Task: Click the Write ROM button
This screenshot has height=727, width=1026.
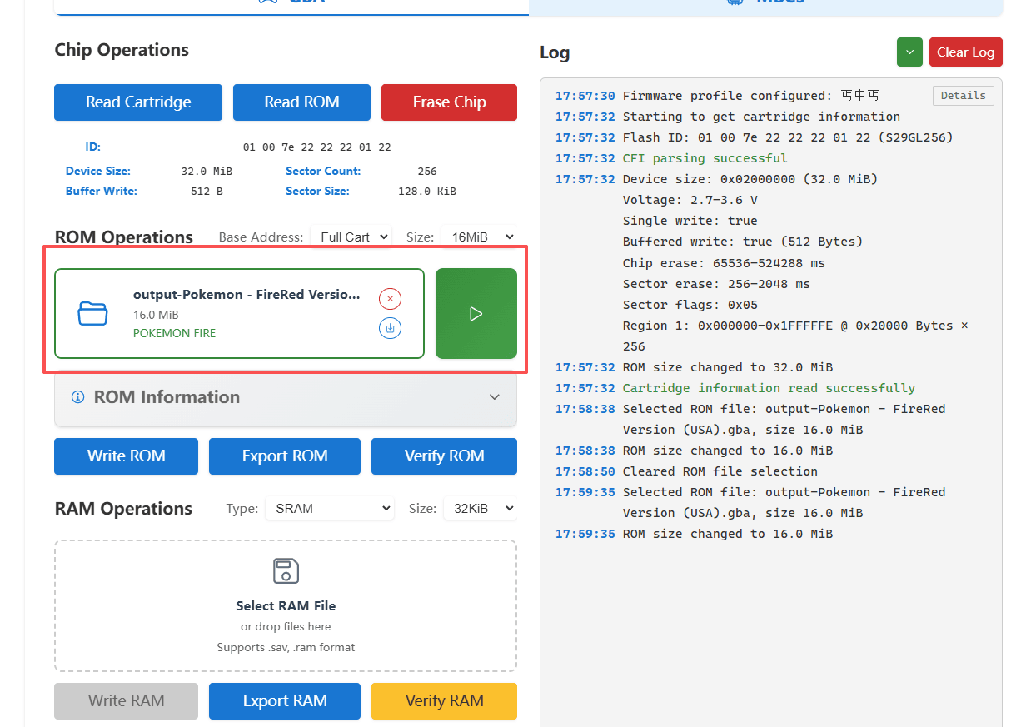Action: pyautogui.click(x=126, y=456)
